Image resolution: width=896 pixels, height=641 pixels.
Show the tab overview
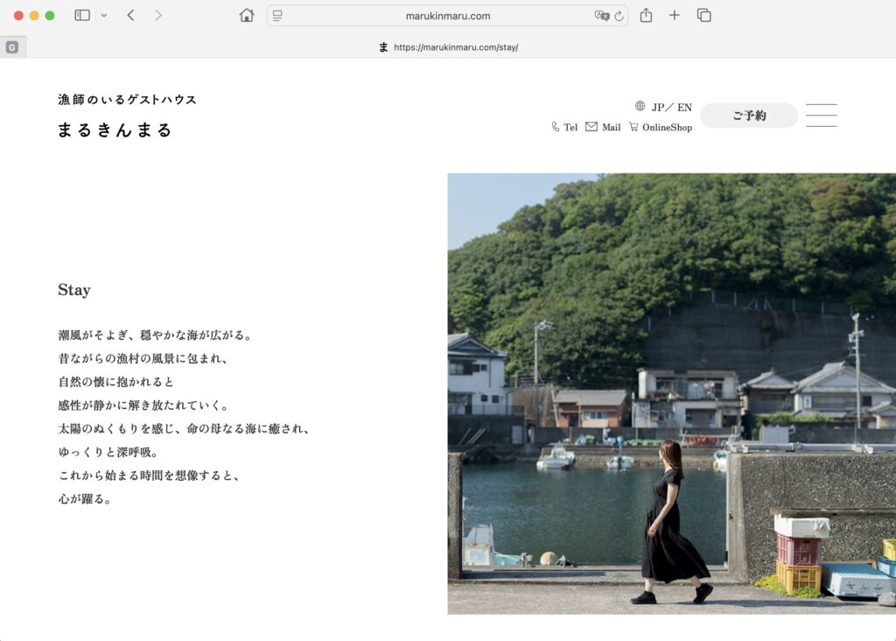[x=703, y=16]
